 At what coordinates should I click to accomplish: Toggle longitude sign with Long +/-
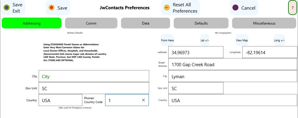(279, 40)
